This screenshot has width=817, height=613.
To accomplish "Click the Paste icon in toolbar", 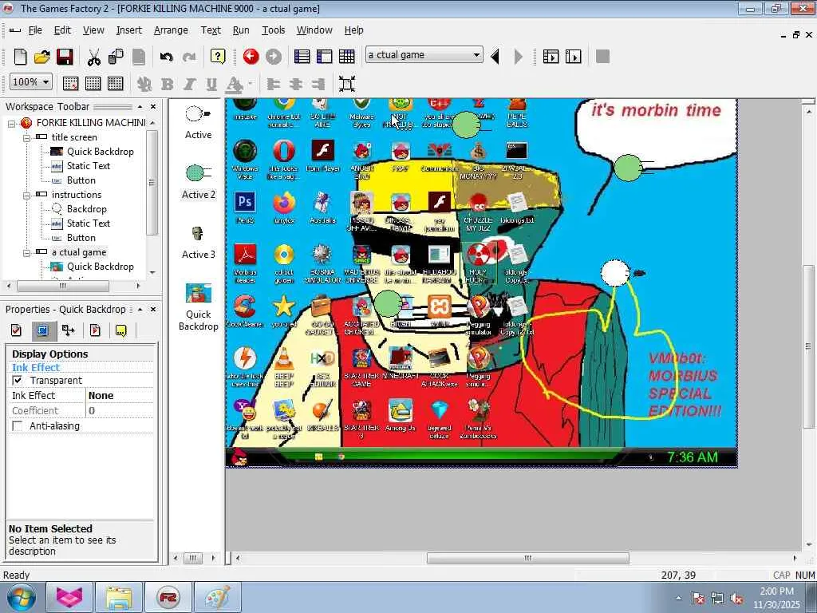I will pyautogui.click(x=139, y=57).
